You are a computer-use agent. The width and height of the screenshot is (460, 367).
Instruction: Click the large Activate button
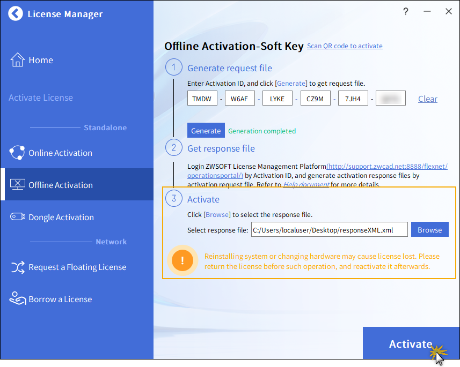point(411,344)
